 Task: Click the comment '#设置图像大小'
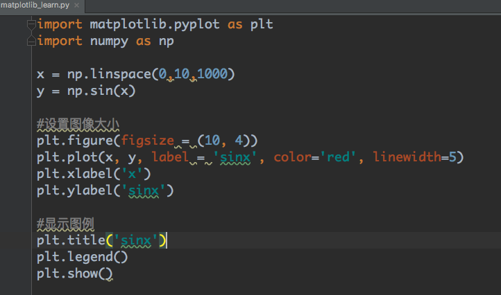point(78,124)
